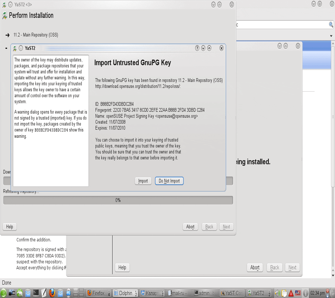
Task: Select the '11.2 - Main Repository (OSS)' entry
Action: [36, 35]
